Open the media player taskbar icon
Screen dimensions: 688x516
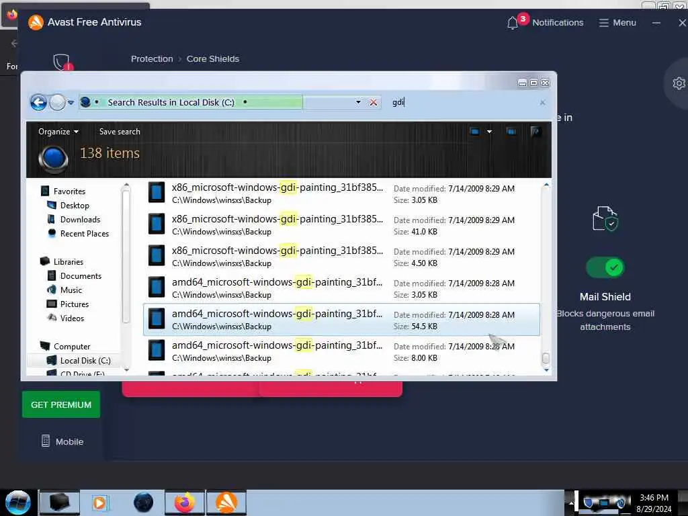point(100,503)
